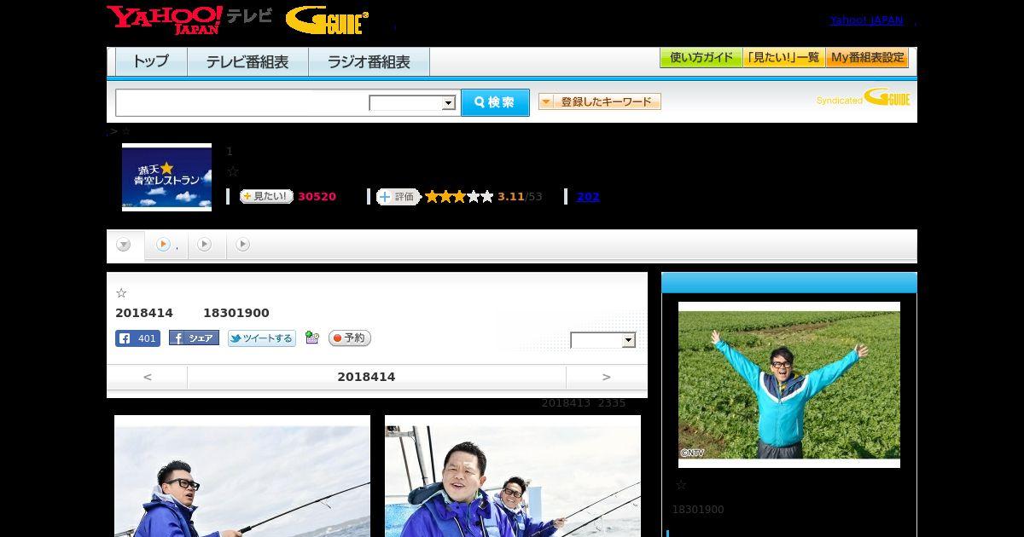Image resolution: width=1024 pixels, height=537 pixels.
Task: Select the fourth tab arrow icon
Action: [x=242, y=245]
